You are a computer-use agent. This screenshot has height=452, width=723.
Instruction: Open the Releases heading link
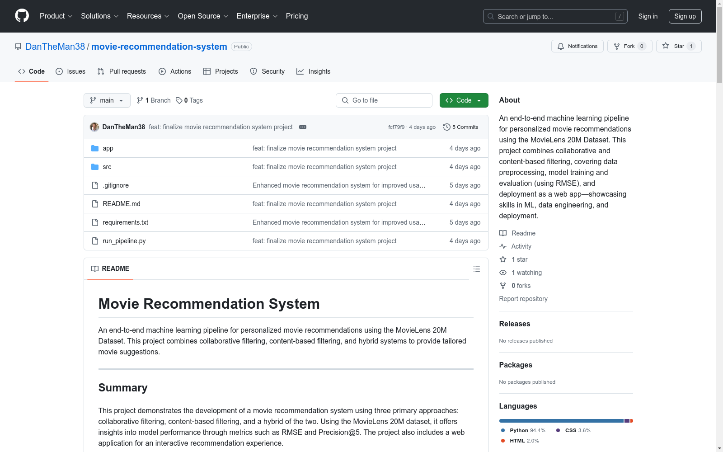click(515, 324)
